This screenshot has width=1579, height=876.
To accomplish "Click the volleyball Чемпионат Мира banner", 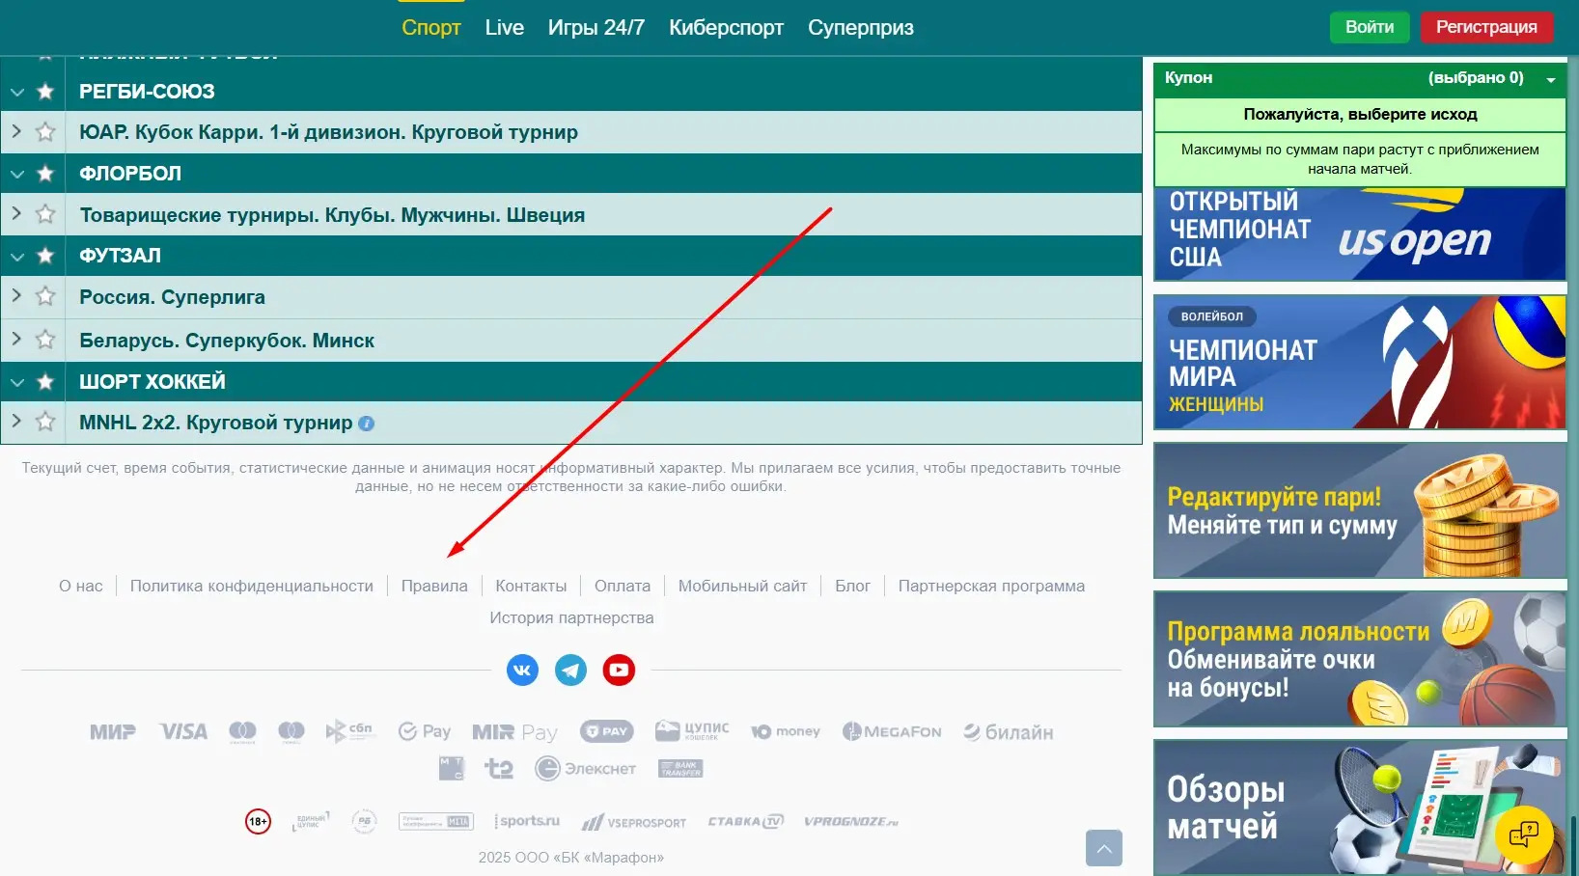I will tap(1359, 363).
